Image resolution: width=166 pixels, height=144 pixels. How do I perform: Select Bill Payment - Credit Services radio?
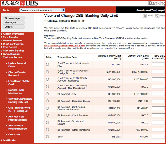(47, 115)
